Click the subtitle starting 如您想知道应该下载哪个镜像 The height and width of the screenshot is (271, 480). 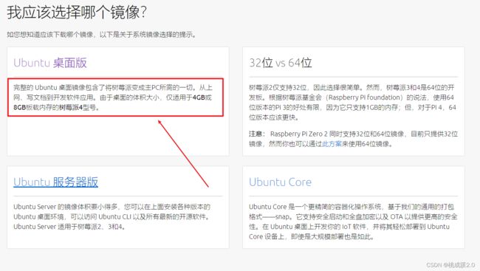tap(101, 35)
